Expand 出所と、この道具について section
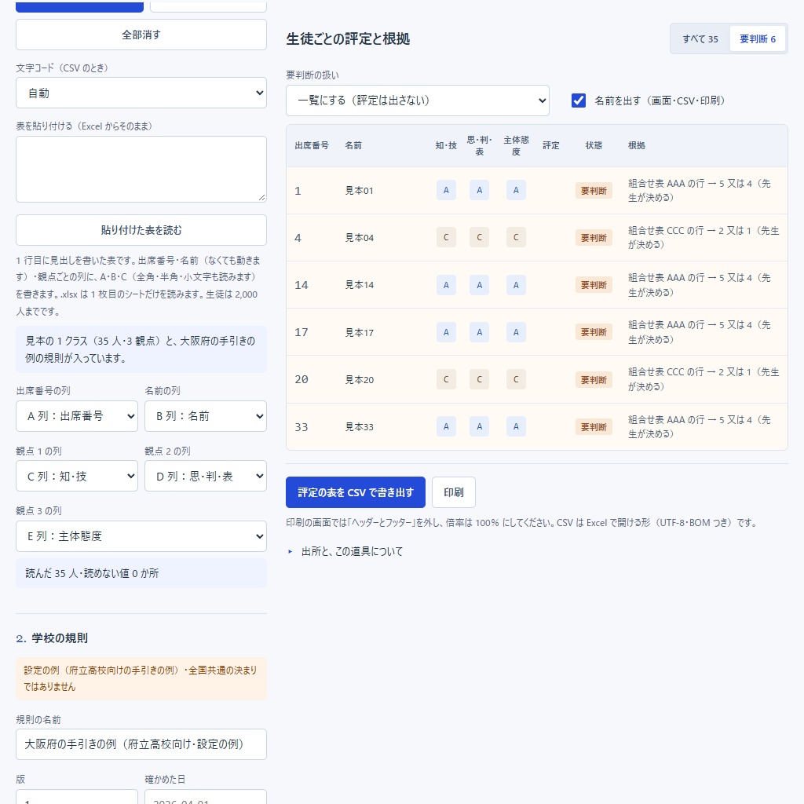Screen dimensions: 804x804 (352, 551)
